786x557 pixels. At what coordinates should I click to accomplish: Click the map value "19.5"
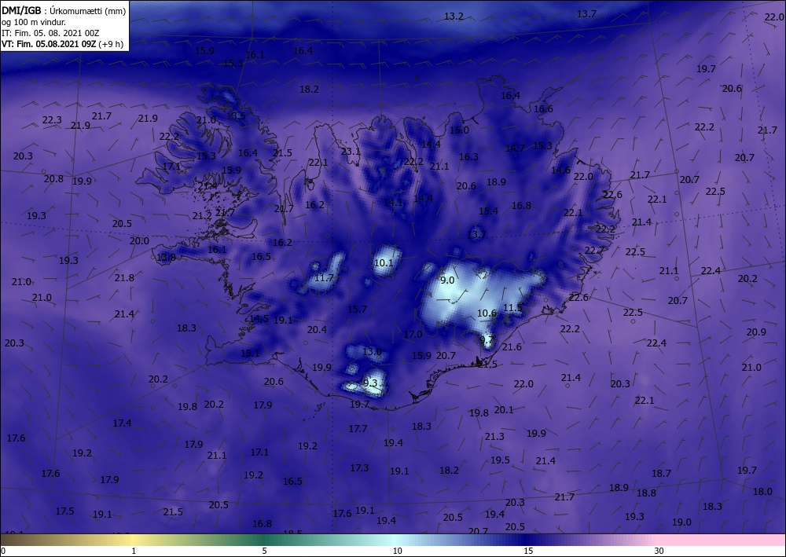(x=500, y=460)
